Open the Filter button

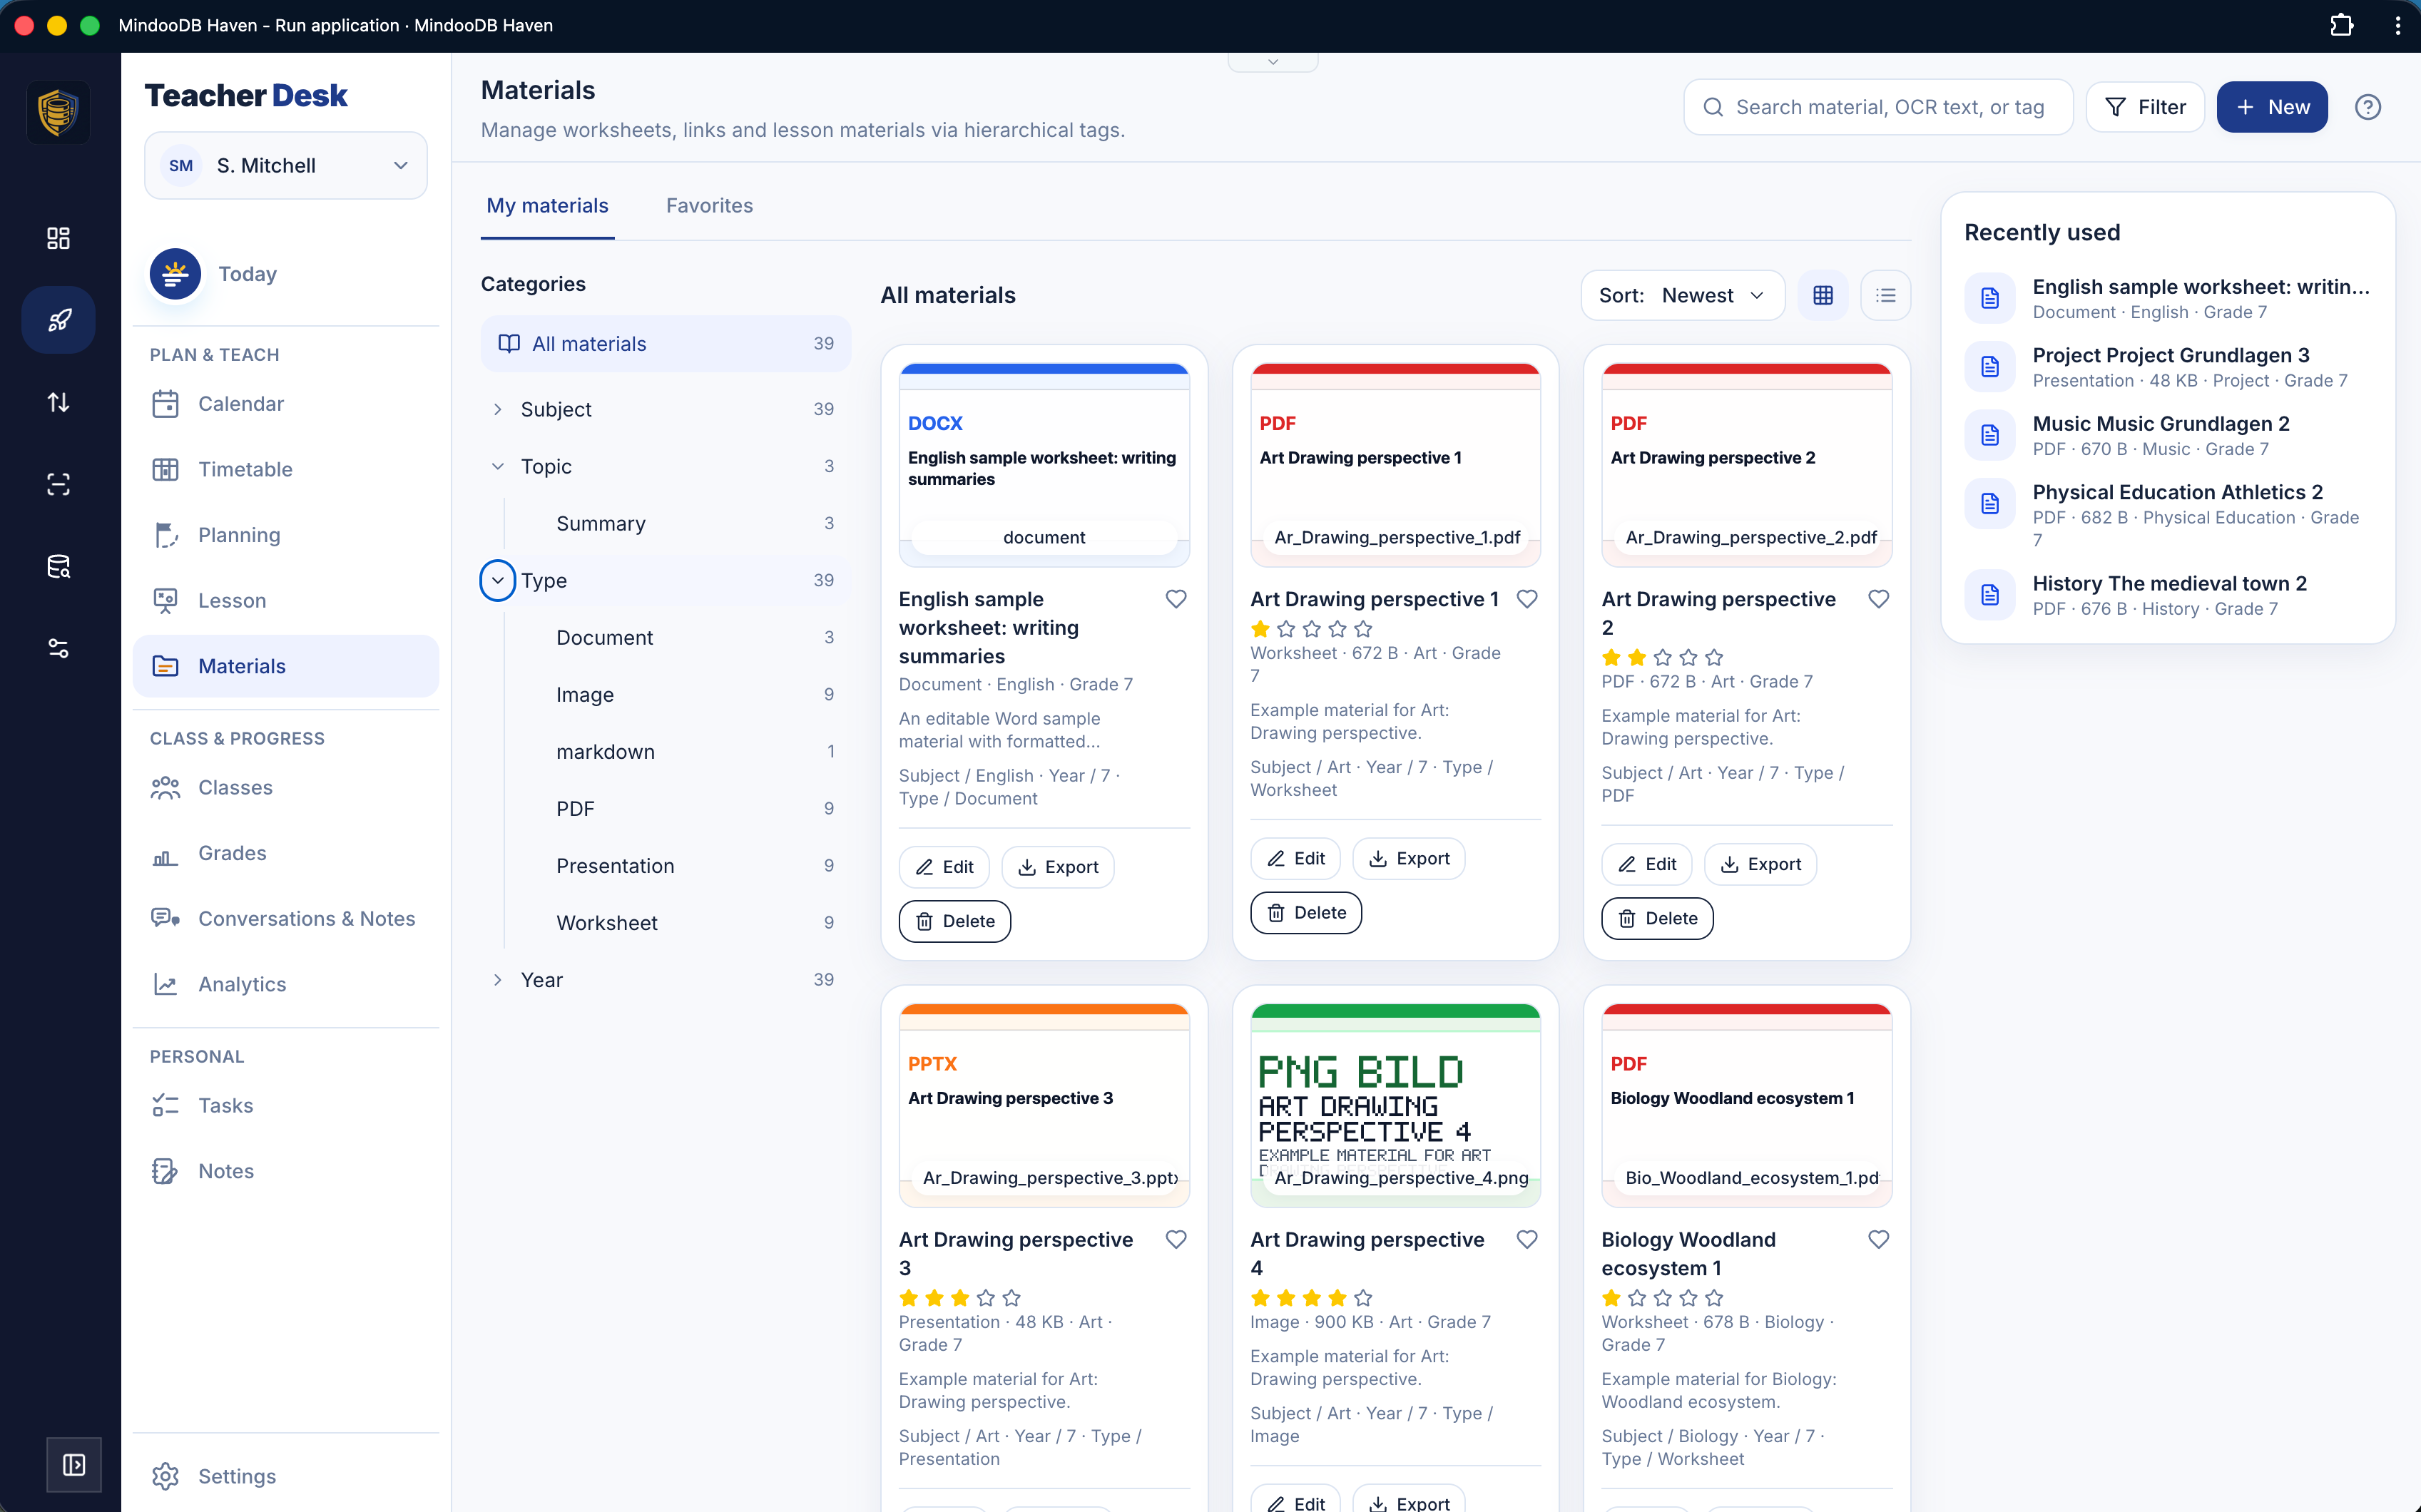(x=2145, y=107)
